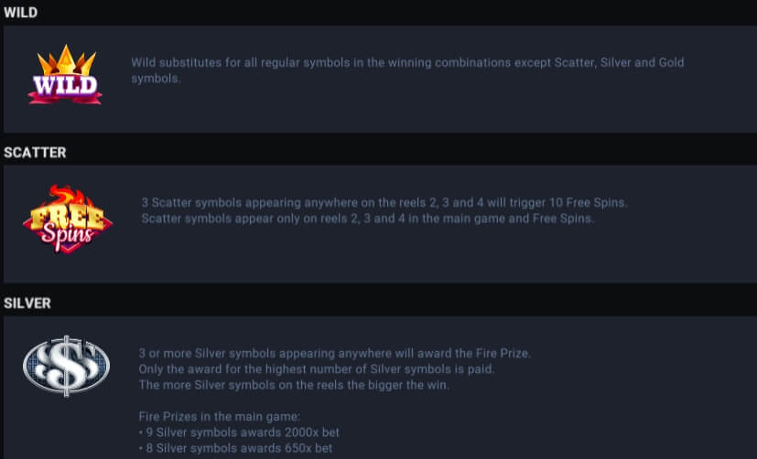Click the word 'symbols.' ending Wild description
Screen dimensions: 757x459
pyautogui.click(x=156, y=79)
